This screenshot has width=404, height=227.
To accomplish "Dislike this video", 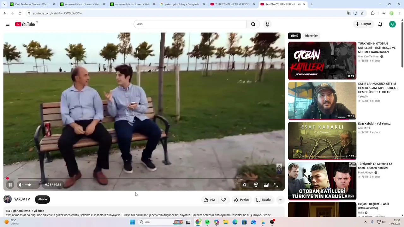I will [223, 200].
